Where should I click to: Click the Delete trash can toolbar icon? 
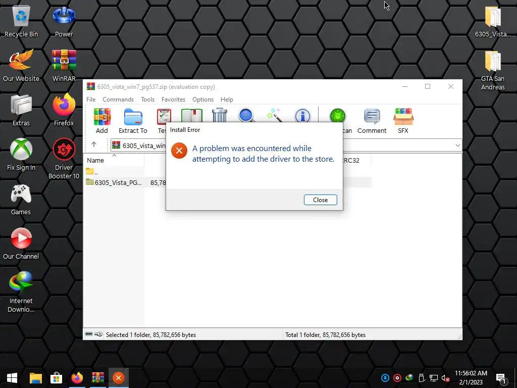coord(220,115)
